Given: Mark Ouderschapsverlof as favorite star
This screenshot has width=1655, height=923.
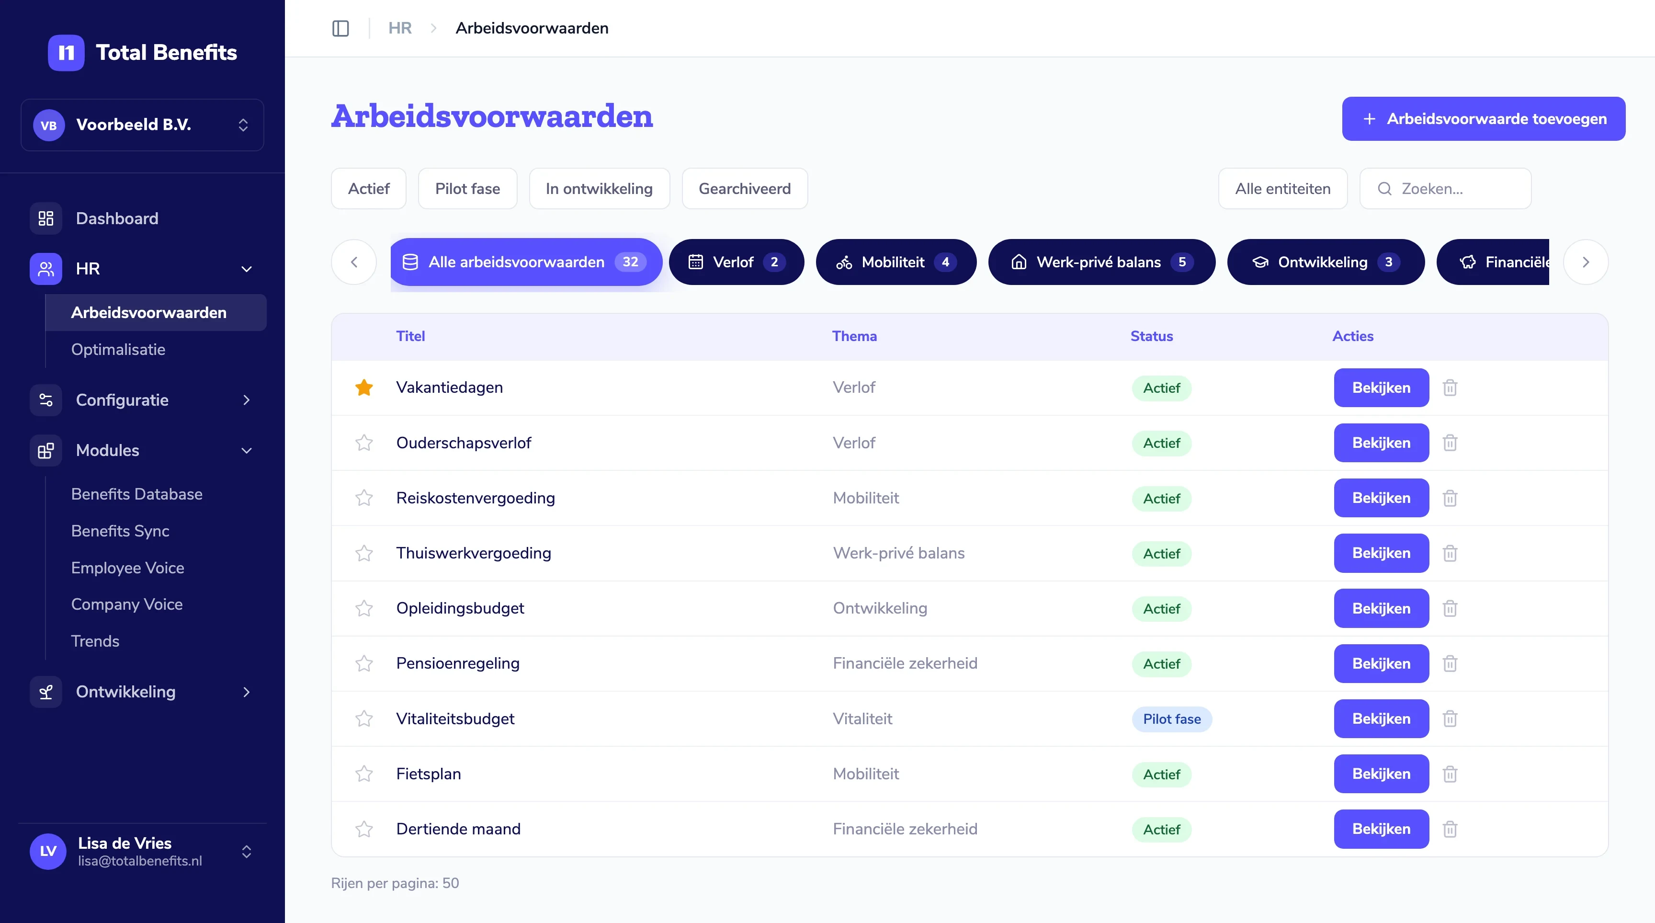Looking at the screenshot, I should pos(364,443).
